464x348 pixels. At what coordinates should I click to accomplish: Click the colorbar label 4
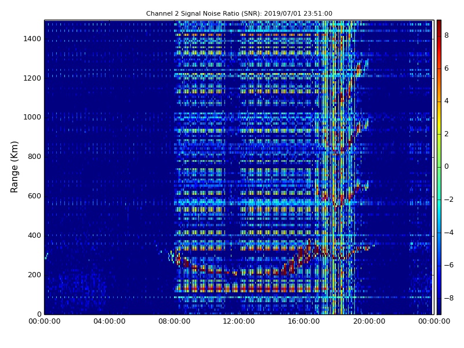click(x=447, y=101)
